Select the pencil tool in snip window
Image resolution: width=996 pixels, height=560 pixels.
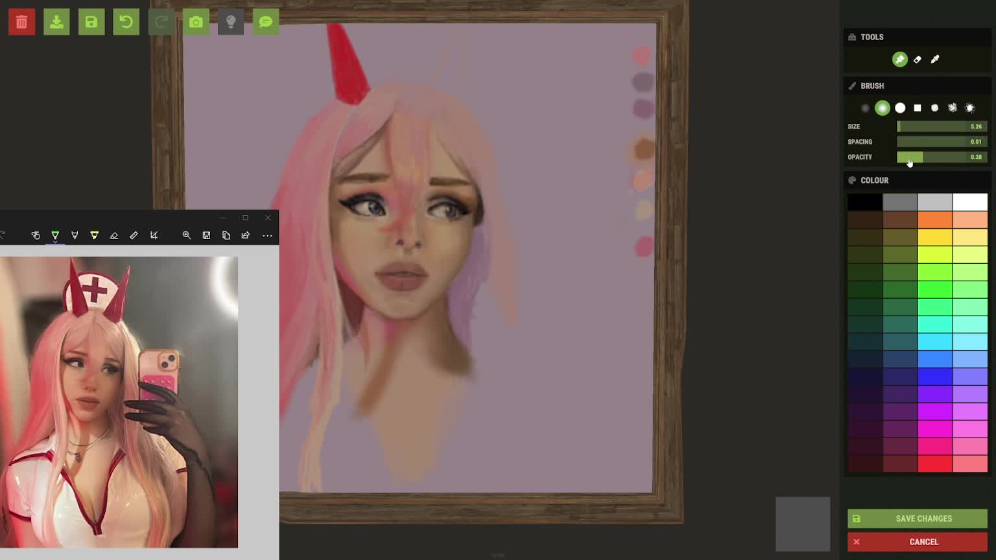75,235
